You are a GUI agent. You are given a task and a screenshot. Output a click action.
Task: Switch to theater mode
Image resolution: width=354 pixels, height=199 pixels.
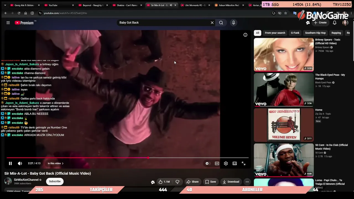[235, 163]
